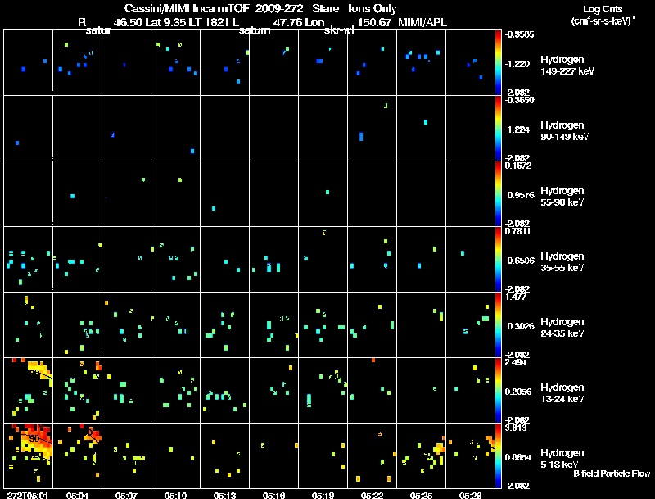Image resolution: width=655 pixels, height=499 pixels.
Task: Select the 05:28 time axis label
Action: 470,495
